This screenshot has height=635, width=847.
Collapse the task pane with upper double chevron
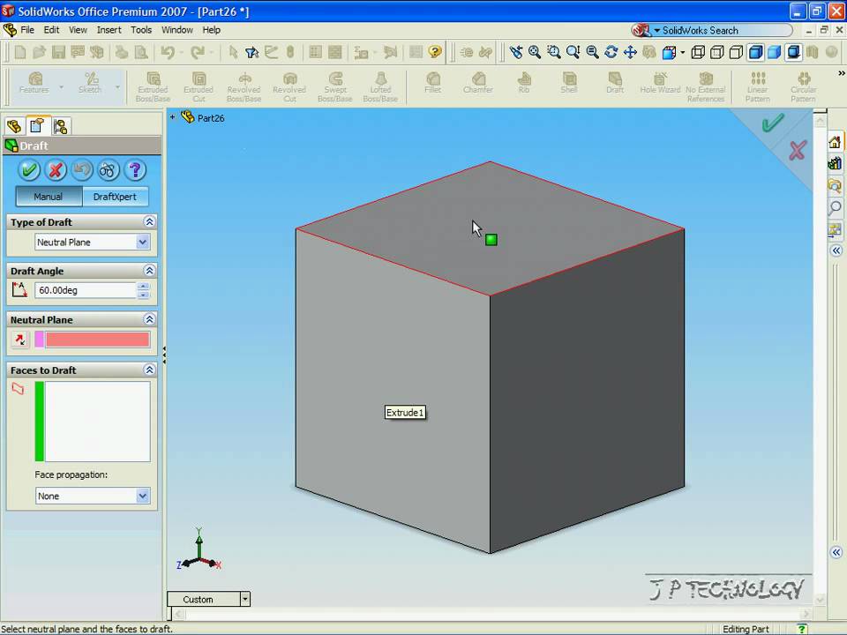click(836, 250)
